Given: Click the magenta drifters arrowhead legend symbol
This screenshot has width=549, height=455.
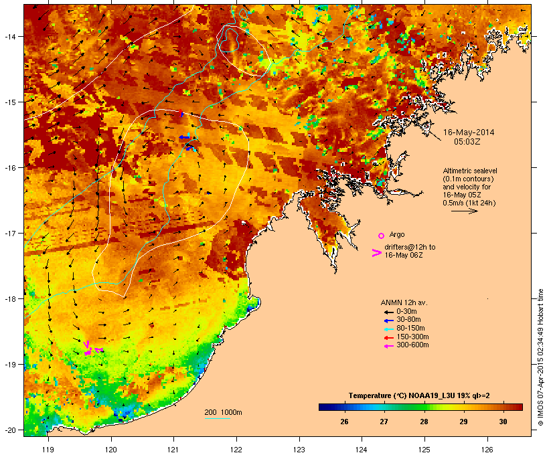Looking at the screenshot, I should click(376, 253).
